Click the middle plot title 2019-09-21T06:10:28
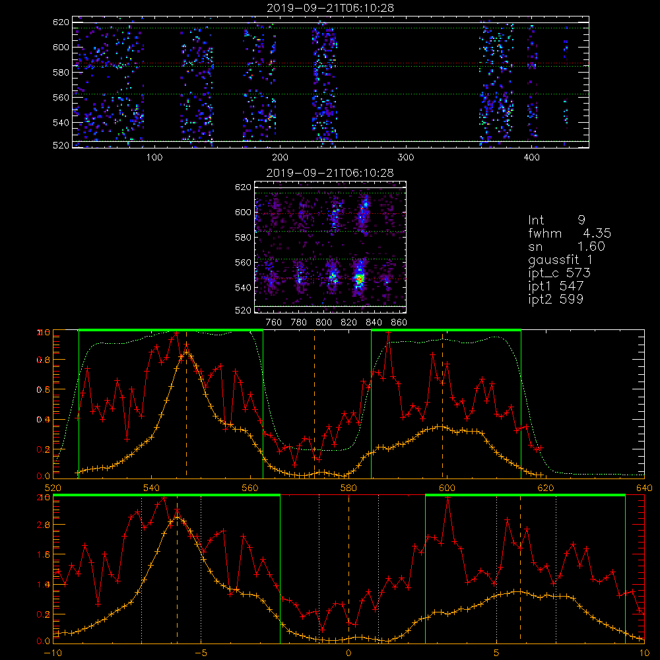Viewport: 660px width, 660px height. (330, 173)
